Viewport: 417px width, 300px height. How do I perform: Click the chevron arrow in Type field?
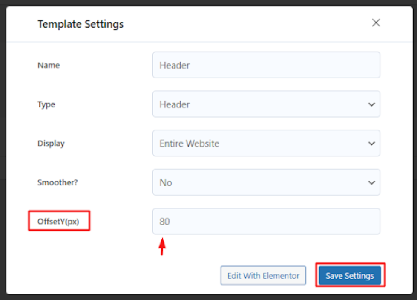[371, 104]
